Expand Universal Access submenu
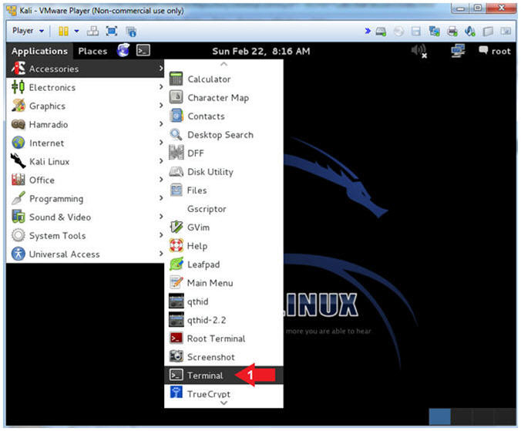Screen dimensions: 521x431 click(x=86, y=254)
